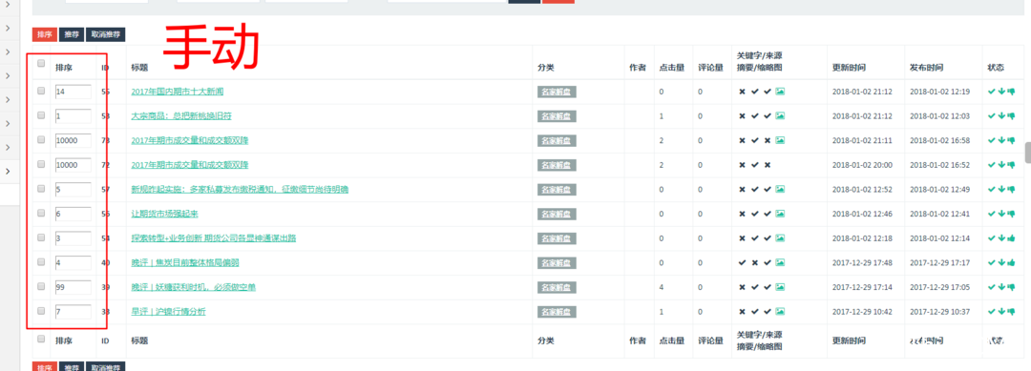Open article 晚评｜妖镍获利时机，必须做空单

click(193, 287)
